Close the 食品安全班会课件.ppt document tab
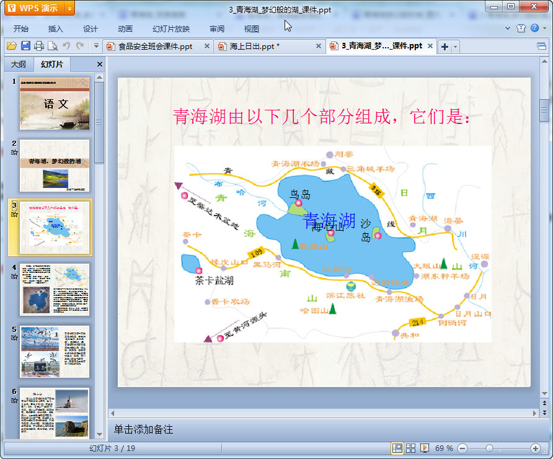The width and height of the screenshot is (553, 459). coord(206,46)
